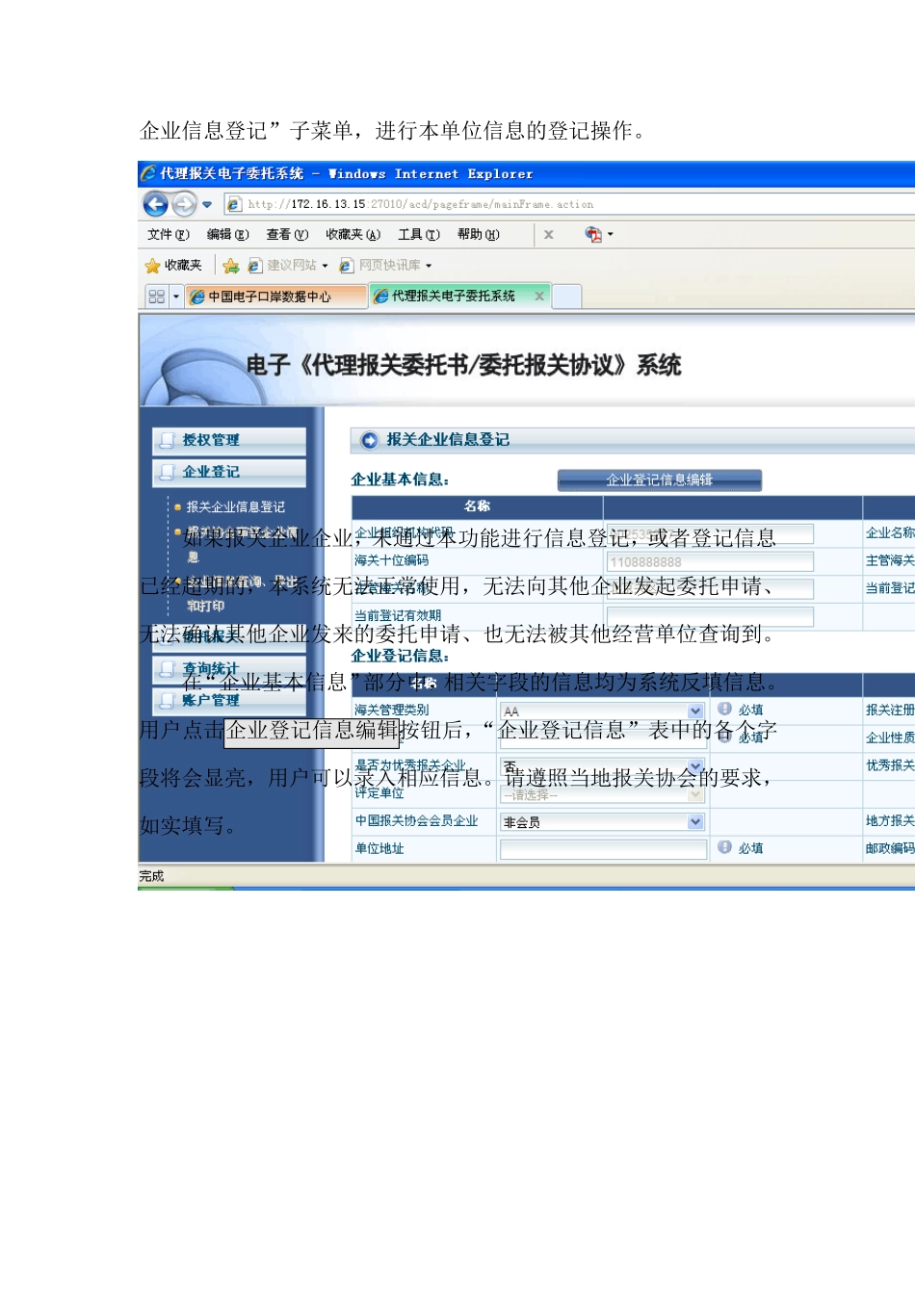Open the recent pages dropdown arrow
Viewport: 915px width, 1294px height.
pyautogui.click(x=207, y=204)
